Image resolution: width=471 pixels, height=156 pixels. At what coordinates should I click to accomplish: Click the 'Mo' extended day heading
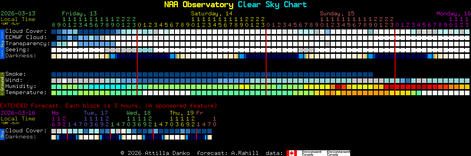click(x=55, y=113)
